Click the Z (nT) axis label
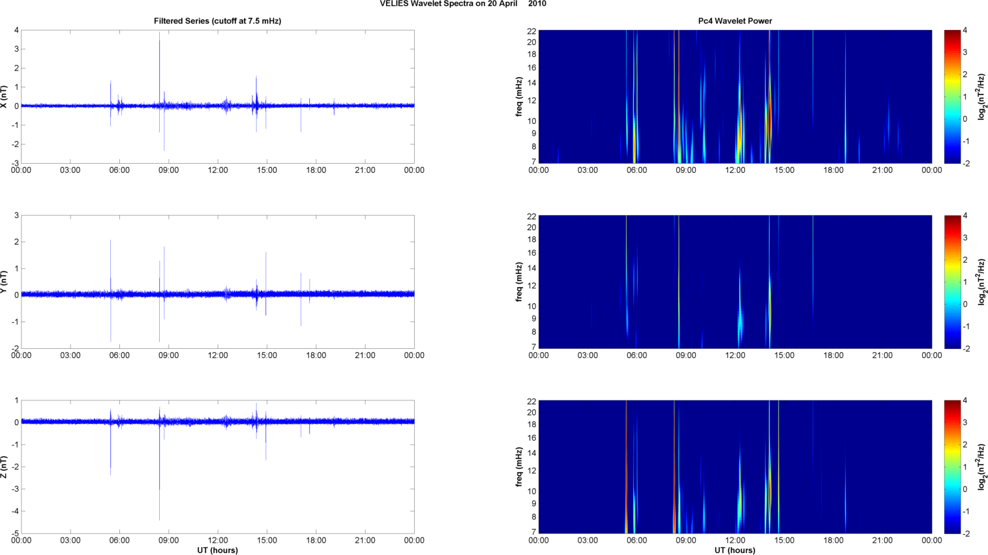Screen dimensions: 988x555 click(5, 467)
